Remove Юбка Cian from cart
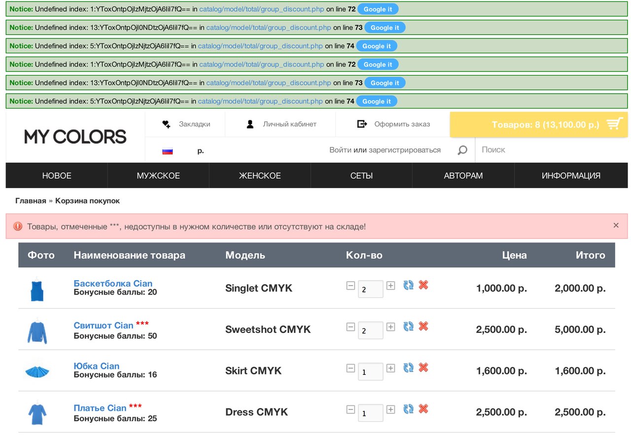The image size is (631, 439). [x=423, y=367]
